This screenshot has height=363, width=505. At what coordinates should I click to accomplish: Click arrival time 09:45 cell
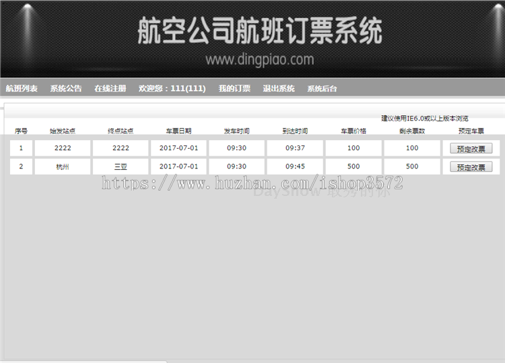(x=295, y=166)
